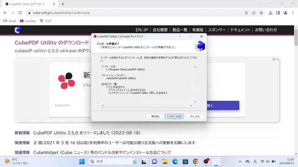Image resolution: width=298 pixels, height=167 pixels.
Task: Click the share page icon in the address bar
Action: pos(254,13)
